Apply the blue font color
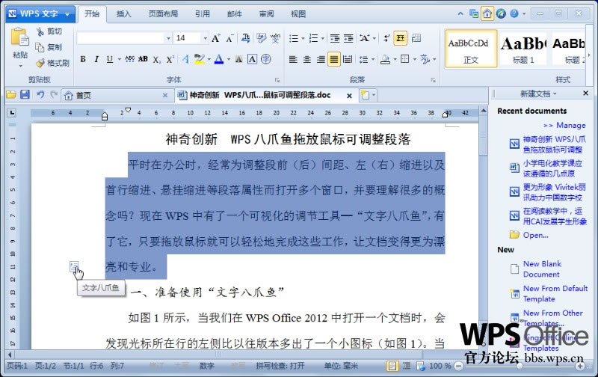Viewport: 598px width, 377px height. [219, 59]
